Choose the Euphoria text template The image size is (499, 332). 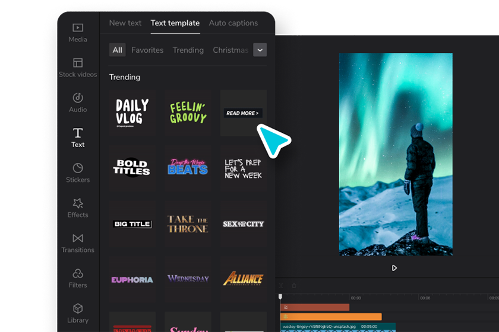(x=132, y=280)
